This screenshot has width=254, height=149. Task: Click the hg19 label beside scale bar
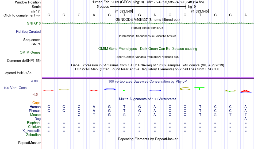click(x=192, y=7)
